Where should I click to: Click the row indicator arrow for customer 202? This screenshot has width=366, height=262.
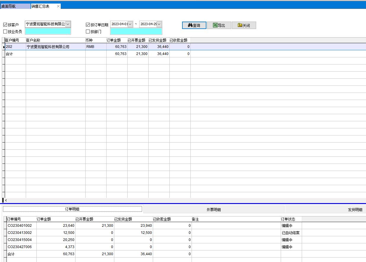[4, 47]
